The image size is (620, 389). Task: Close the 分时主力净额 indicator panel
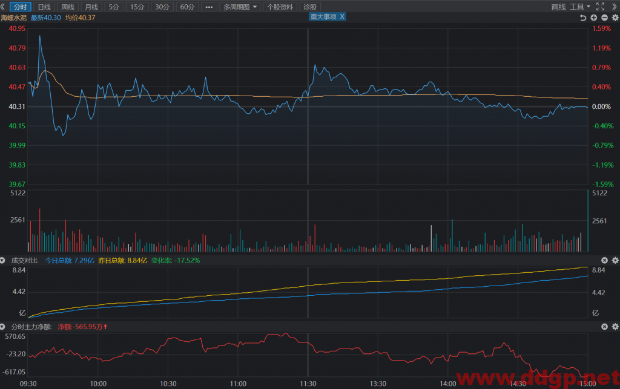tap(605, 327)
